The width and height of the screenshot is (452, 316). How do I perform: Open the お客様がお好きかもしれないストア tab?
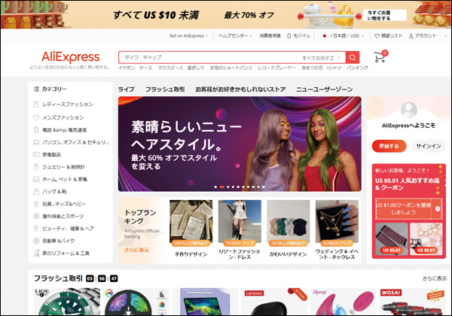coord(240,90)
